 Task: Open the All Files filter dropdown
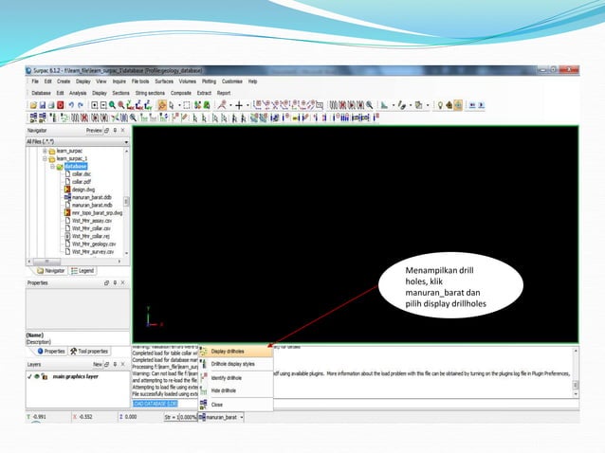click(x=126, y=141)
